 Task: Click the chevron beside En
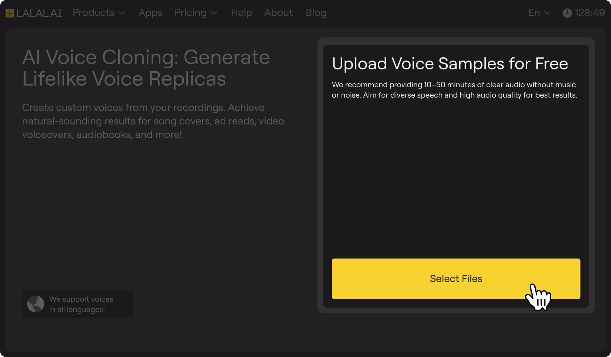(x=547, y=13)
